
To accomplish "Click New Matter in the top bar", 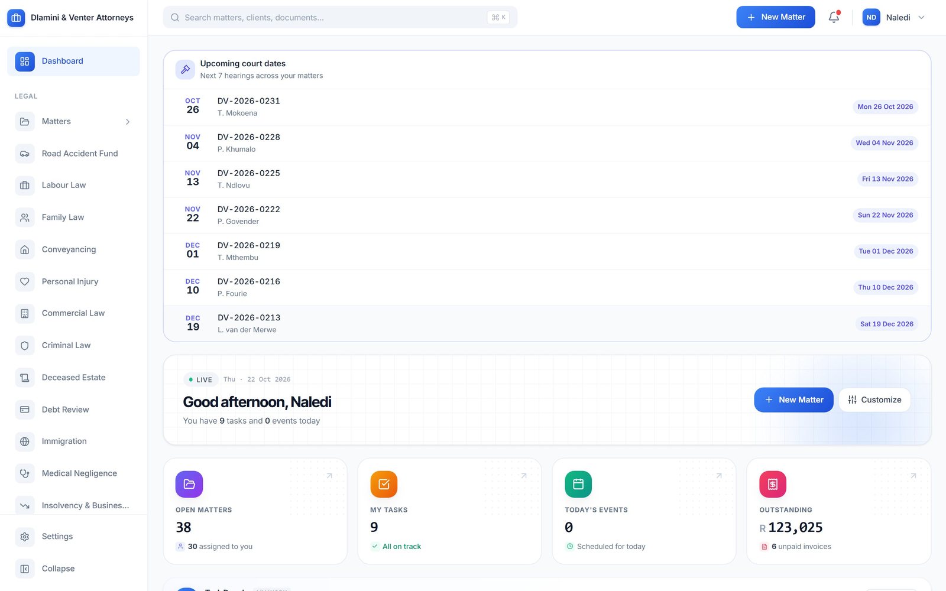I will (x=776, y=17).
